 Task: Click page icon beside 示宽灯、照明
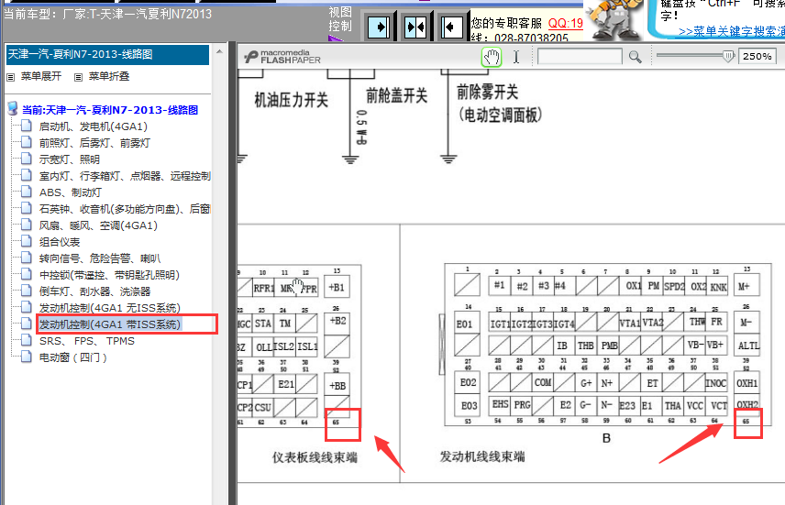tap(27, 159)
